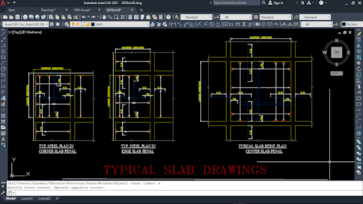
Task: Click the Angular dimension icon
Action: (218, 25)
